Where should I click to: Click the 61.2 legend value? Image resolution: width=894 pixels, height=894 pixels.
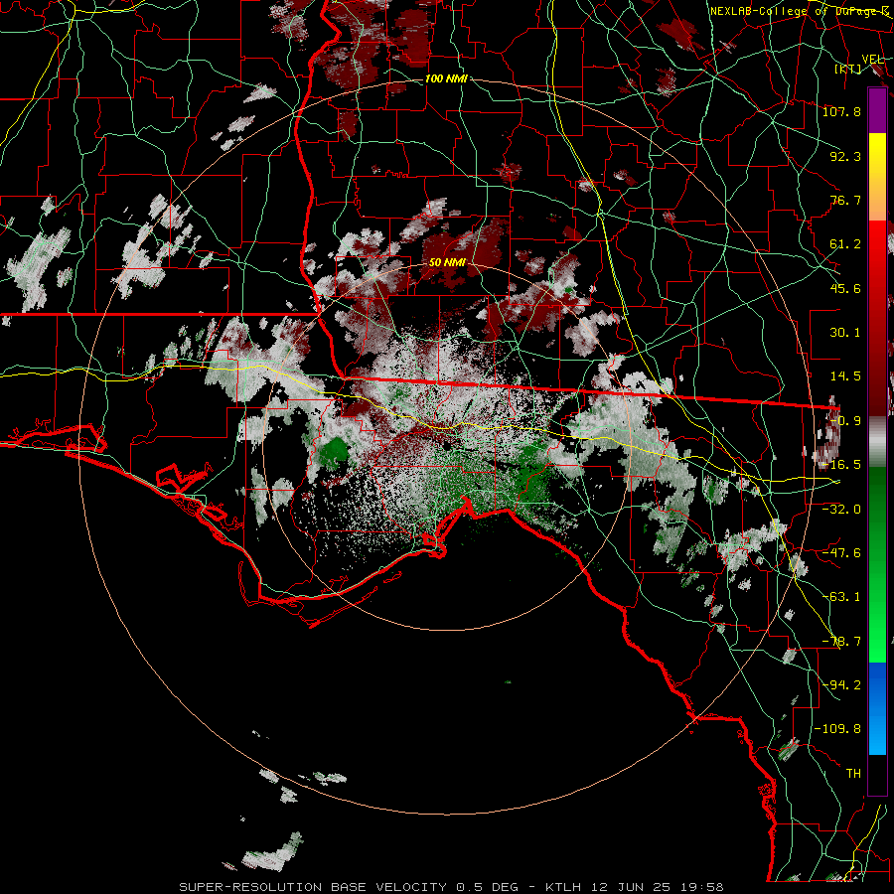[x=845, y=244]
